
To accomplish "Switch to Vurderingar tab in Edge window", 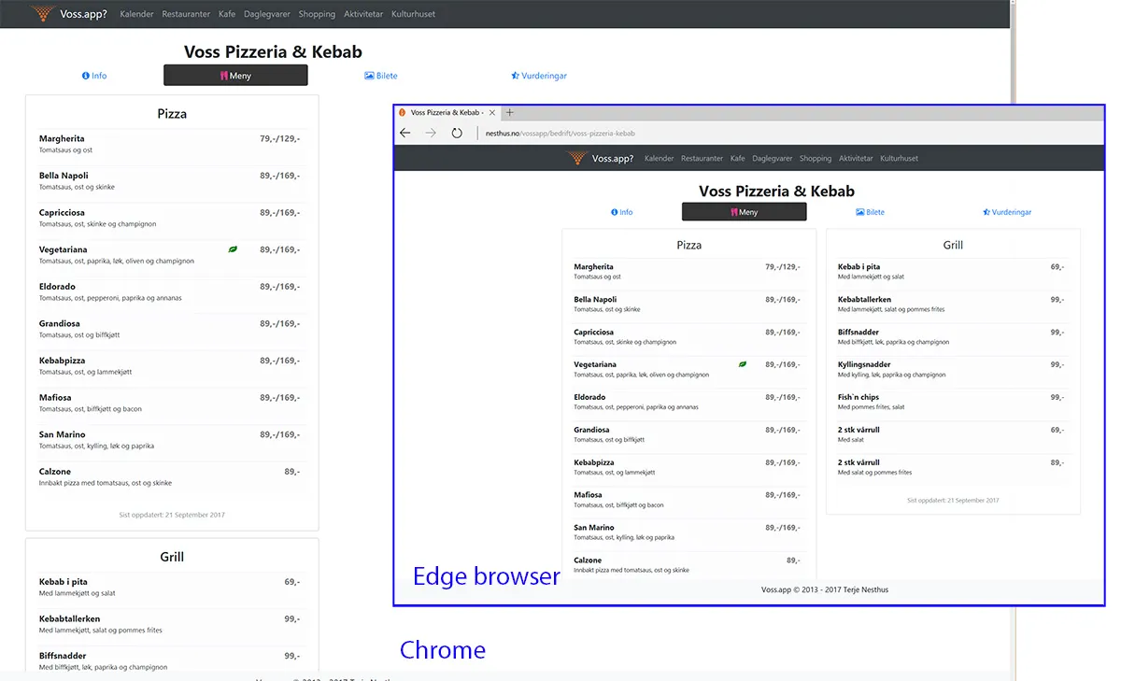I will 1007,212.
